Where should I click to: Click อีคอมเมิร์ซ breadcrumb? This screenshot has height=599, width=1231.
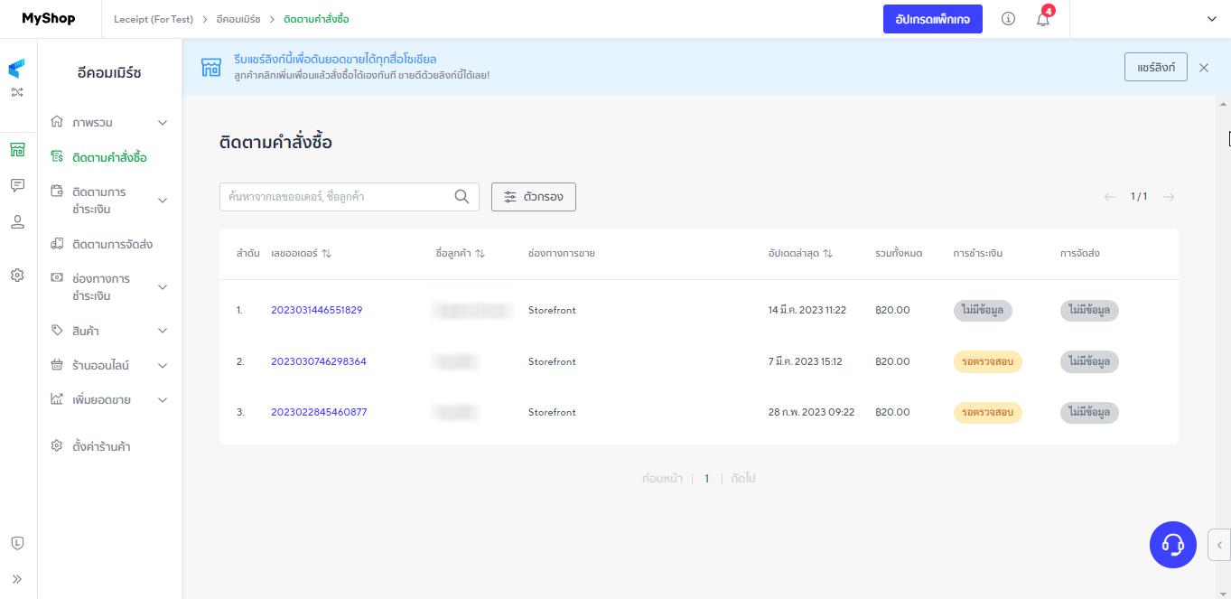[238, 19]
